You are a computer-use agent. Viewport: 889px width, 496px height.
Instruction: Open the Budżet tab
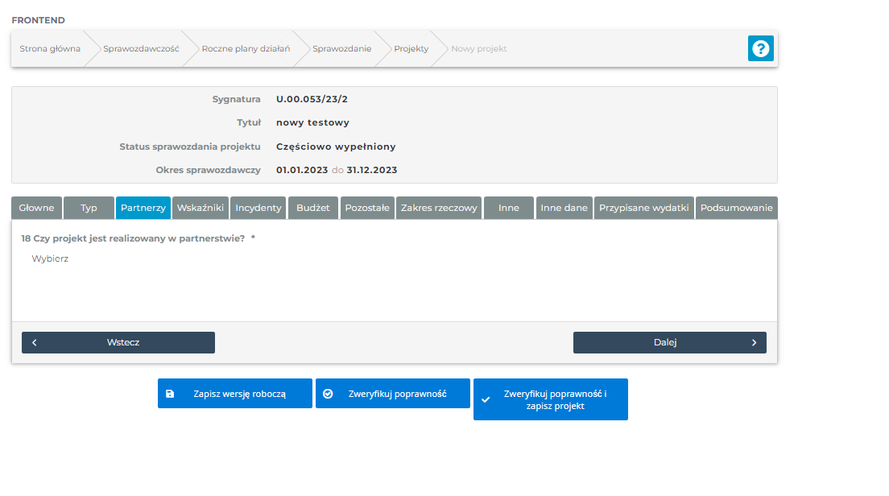[x=312, y=208]
